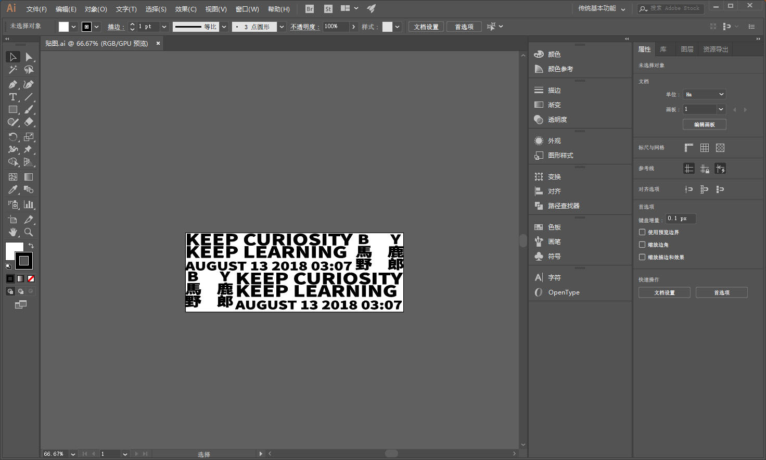Enable the 使用预览边界 checkbox
The height and width of the screenshot is (460, 766).
point(642,232)
